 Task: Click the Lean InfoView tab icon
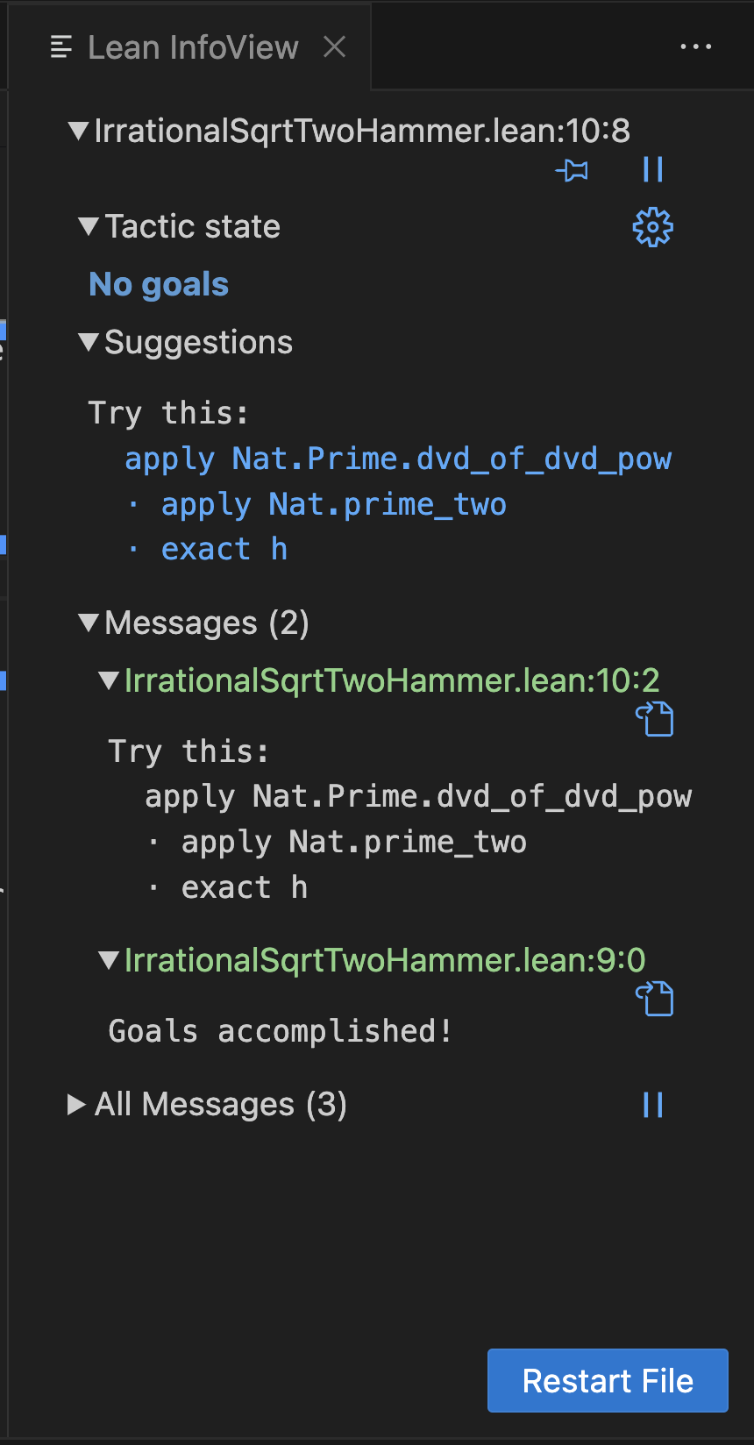[x=61, y=47]
